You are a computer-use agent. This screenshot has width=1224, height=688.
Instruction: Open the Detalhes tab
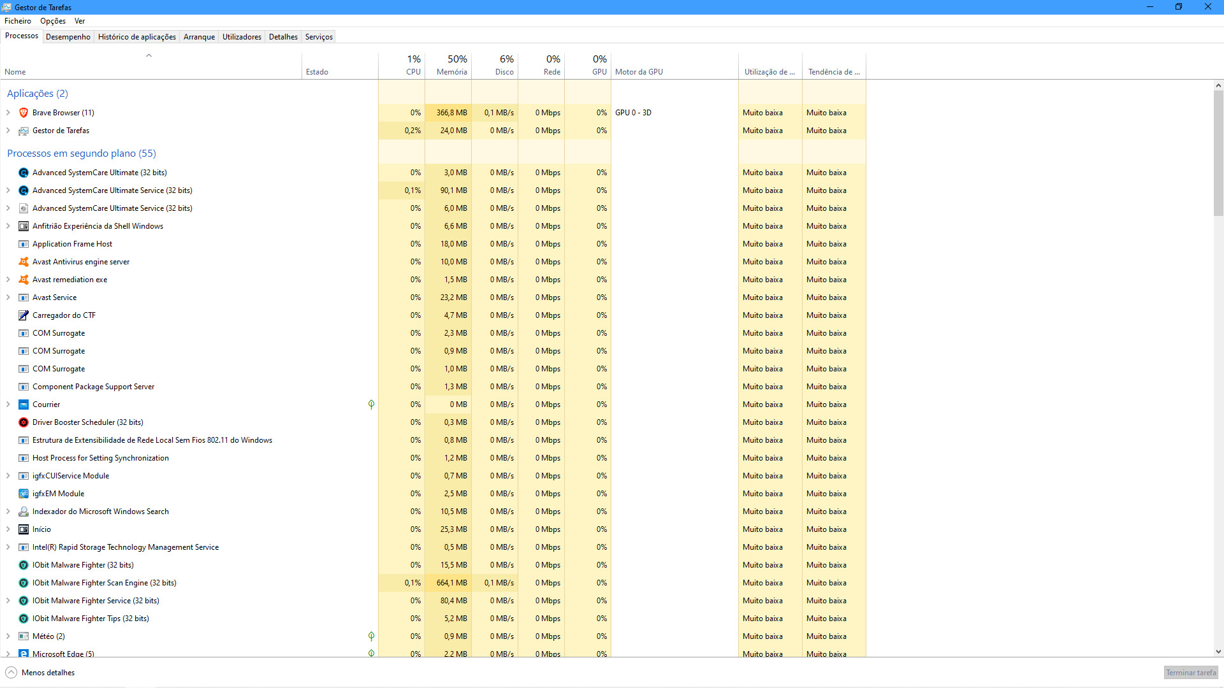[x=283, y=37]
